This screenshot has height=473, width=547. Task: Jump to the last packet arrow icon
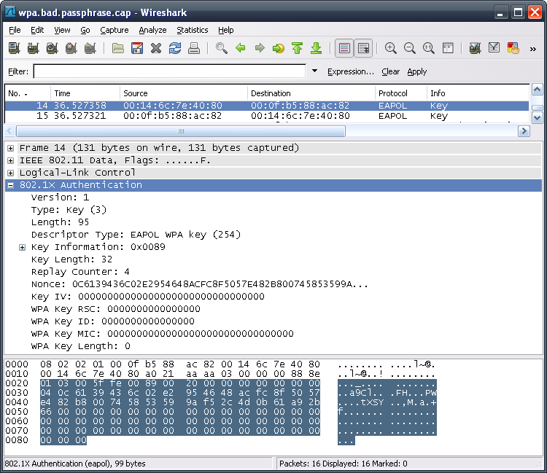[x=316, y=48]
